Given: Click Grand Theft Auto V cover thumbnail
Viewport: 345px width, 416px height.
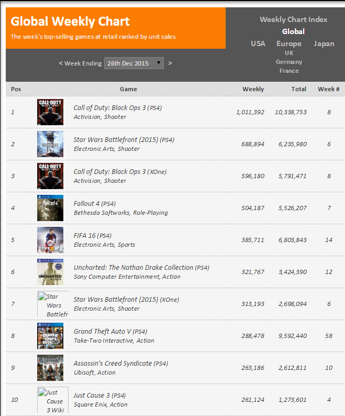Looking at the screenshot, I should pos(50,336).
